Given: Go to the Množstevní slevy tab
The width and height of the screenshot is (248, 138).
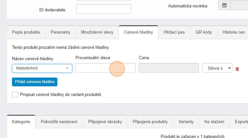Looking at the screenshot, I should [x=97, y=32].
